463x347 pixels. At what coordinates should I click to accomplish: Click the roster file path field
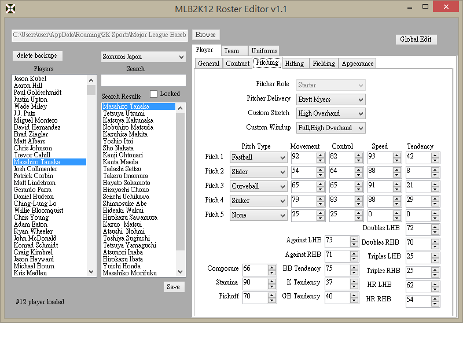(x=100, y=35)
